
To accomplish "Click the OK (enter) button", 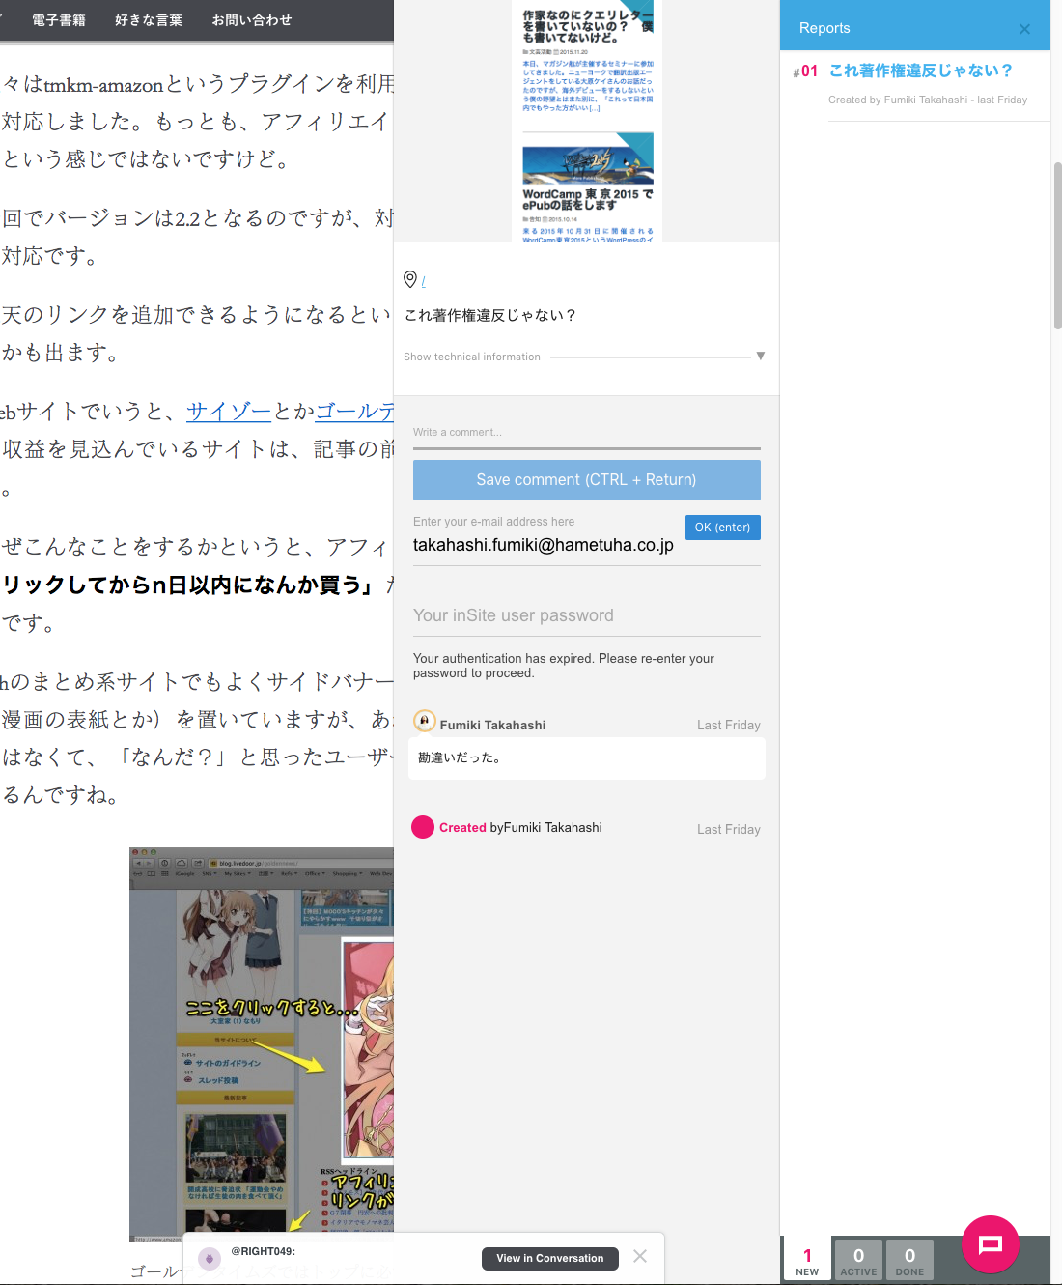I will (722, 528).
